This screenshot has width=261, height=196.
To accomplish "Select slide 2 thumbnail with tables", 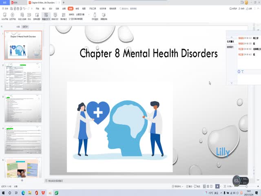I will (23, 77).
